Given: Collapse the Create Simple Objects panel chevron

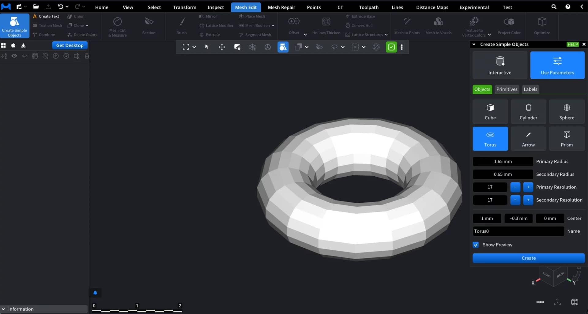Looking at the screenshot, I should [x=474, y=44].
